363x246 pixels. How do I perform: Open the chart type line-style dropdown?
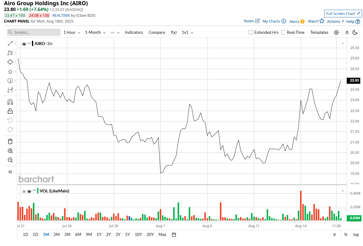pyautogui.click(x=115, y=33)
